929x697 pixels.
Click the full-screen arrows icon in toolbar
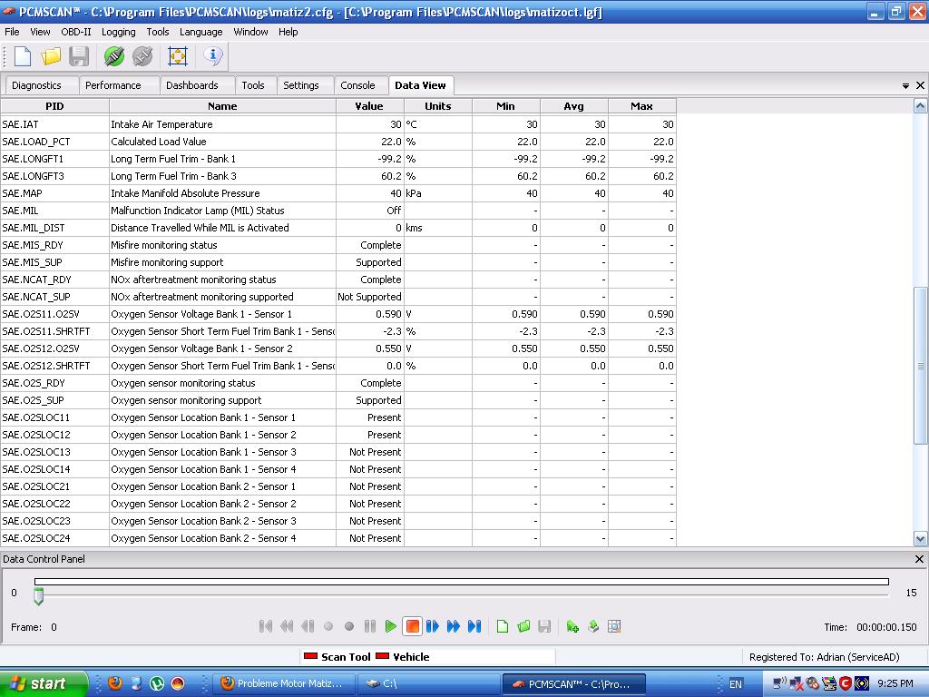pyautogui.click(x=178, y=56)
